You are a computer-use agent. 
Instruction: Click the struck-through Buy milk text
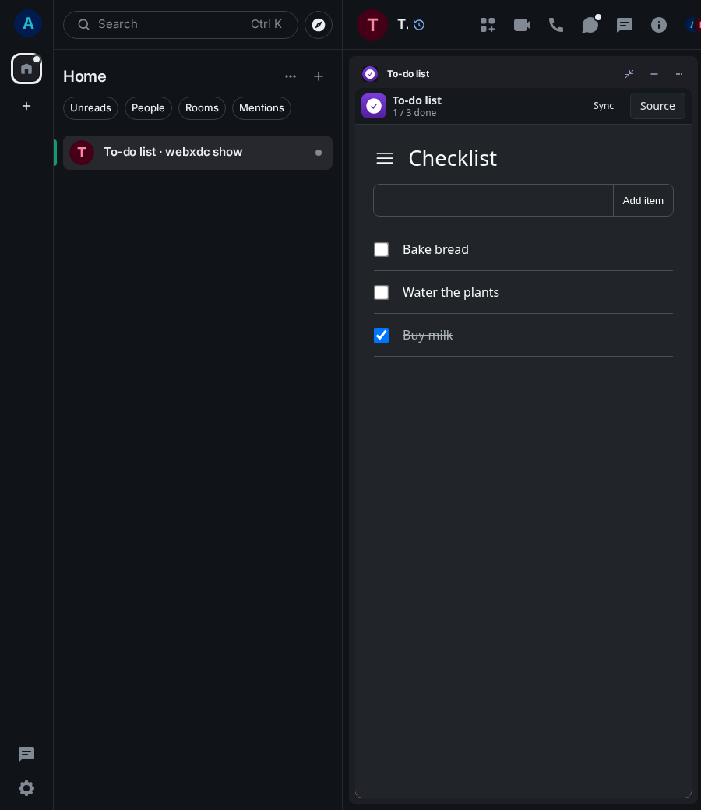(427, 335)
